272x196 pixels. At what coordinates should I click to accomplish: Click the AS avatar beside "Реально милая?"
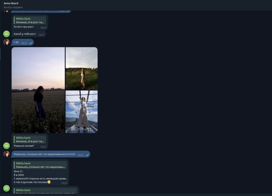(6, 146)
